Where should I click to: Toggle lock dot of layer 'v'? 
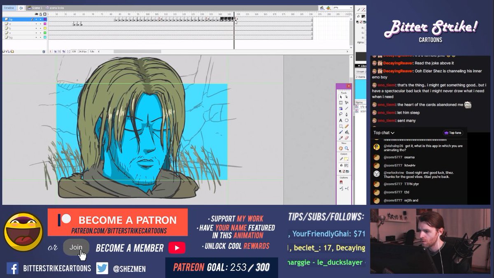click(40, 33)
